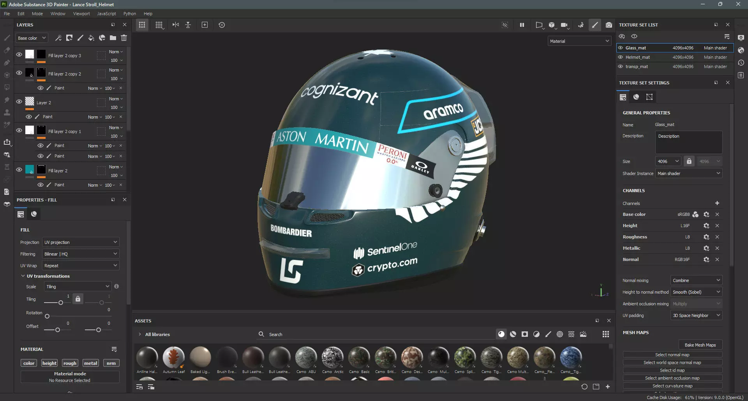Hide the Helmet_mat texture set
This screenshot has width=748, height=401.
(621, 57)
